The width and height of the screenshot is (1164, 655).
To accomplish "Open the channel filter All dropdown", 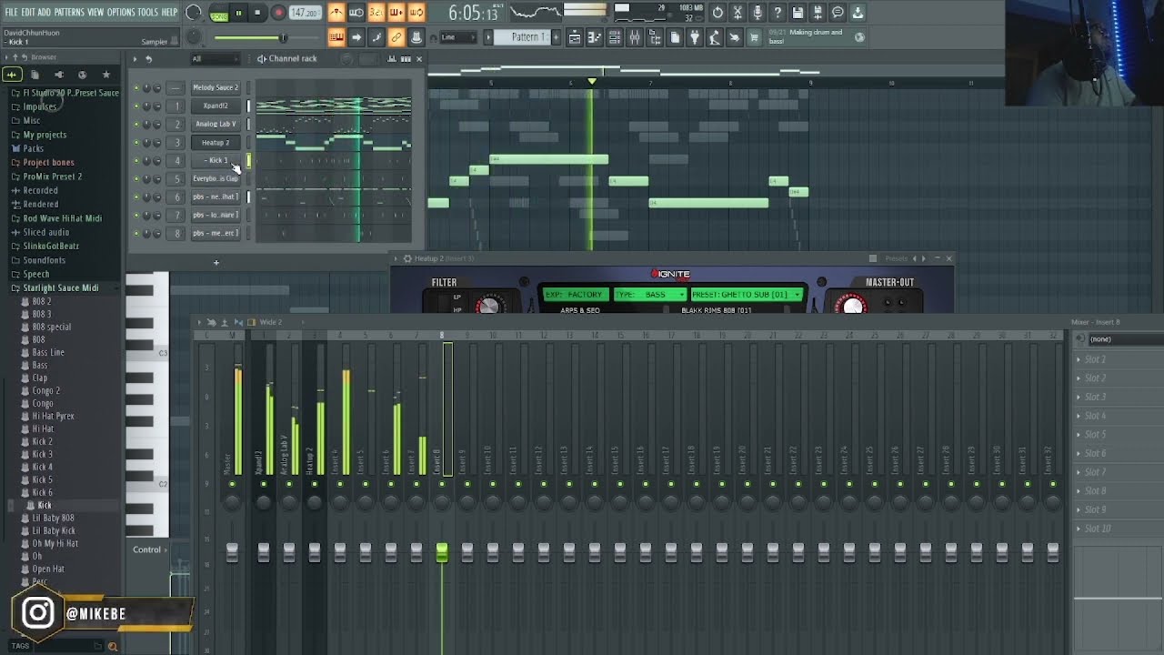I will tap(216, 58).
